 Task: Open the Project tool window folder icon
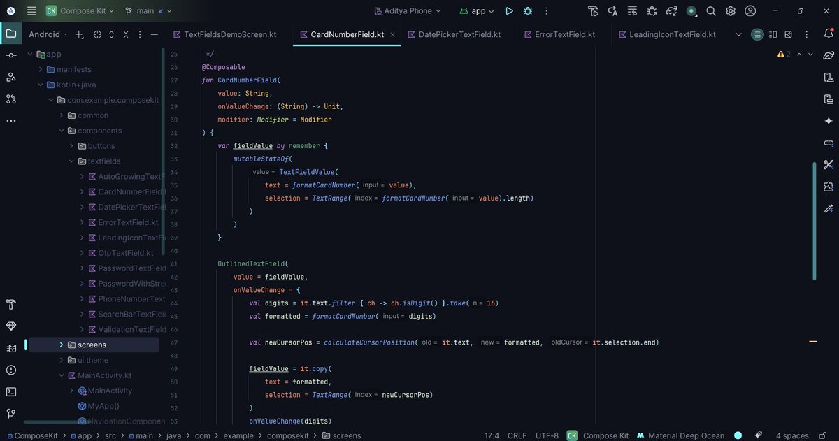(x=11, y=34)
